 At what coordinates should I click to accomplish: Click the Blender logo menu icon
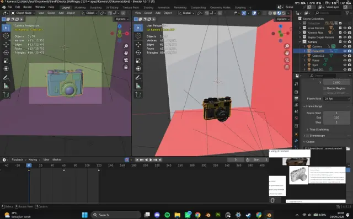(x=4, y=7)
